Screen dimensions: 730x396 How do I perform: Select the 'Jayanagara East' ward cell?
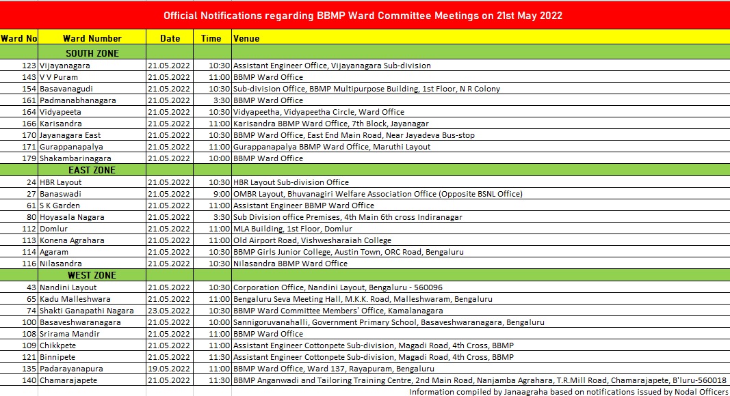(x=92, y=135)
